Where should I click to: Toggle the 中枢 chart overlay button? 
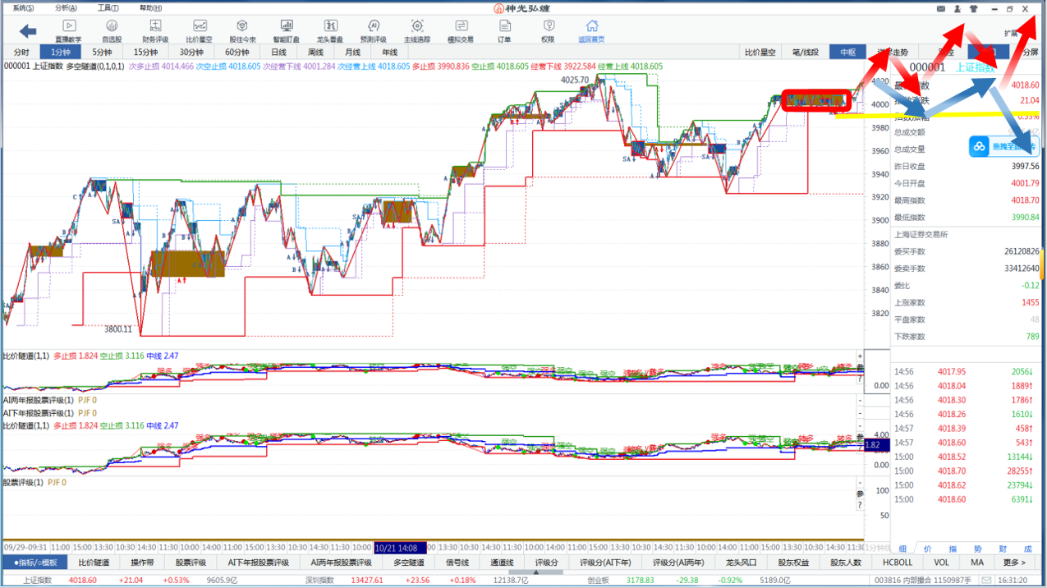pos(847,52)
